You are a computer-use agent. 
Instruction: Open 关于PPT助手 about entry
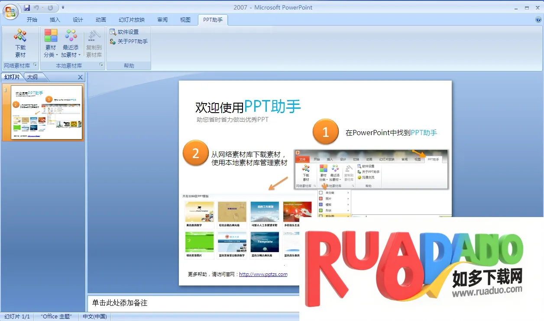coord(129,42)
